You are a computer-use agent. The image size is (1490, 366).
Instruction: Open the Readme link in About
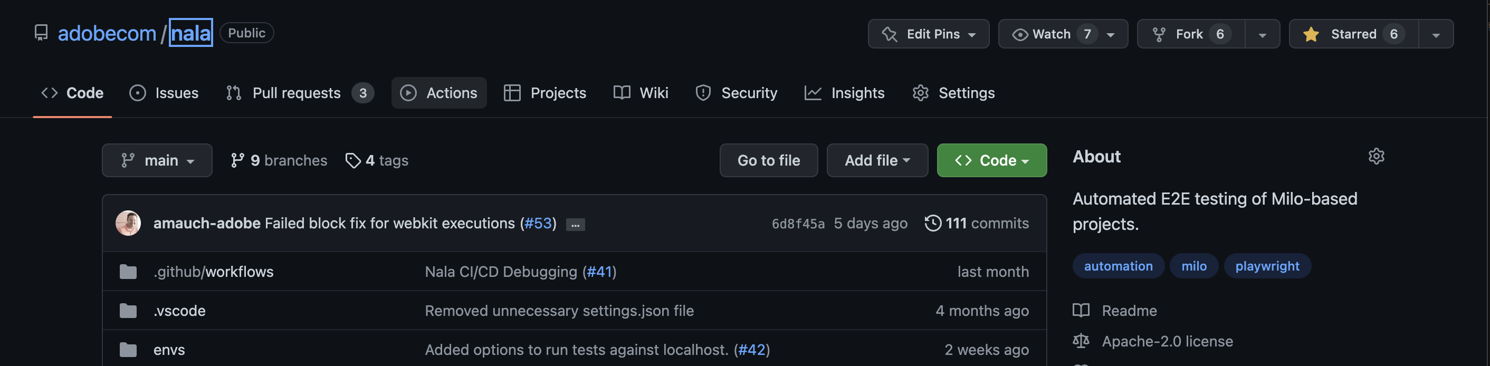[1115, 311]
